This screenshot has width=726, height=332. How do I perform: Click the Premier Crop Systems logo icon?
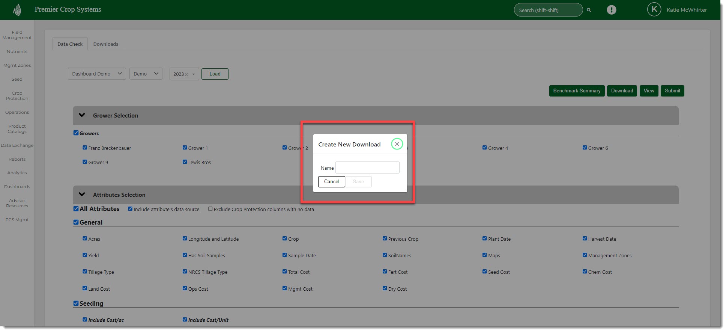17,10
